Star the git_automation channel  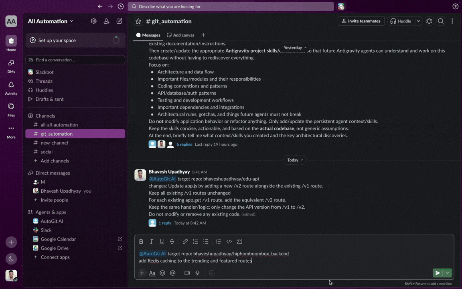pos(138,21)
